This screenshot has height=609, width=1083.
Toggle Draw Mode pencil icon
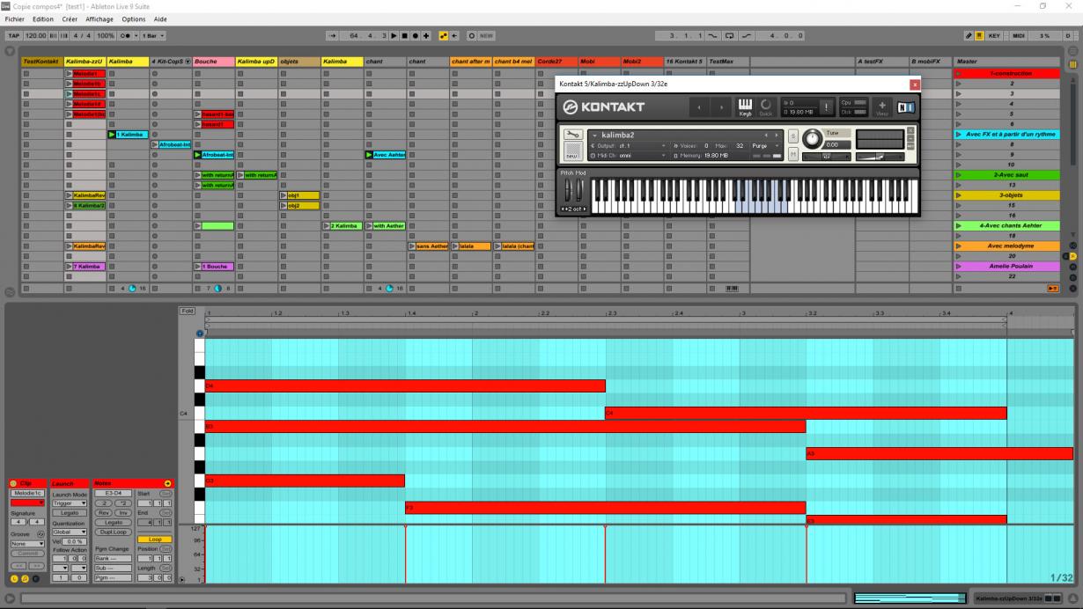click(969, 36)
